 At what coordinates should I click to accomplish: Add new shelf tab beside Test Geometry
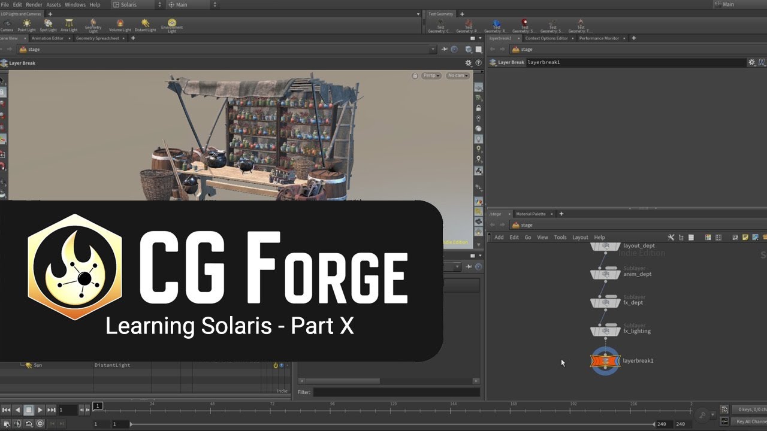462,14
